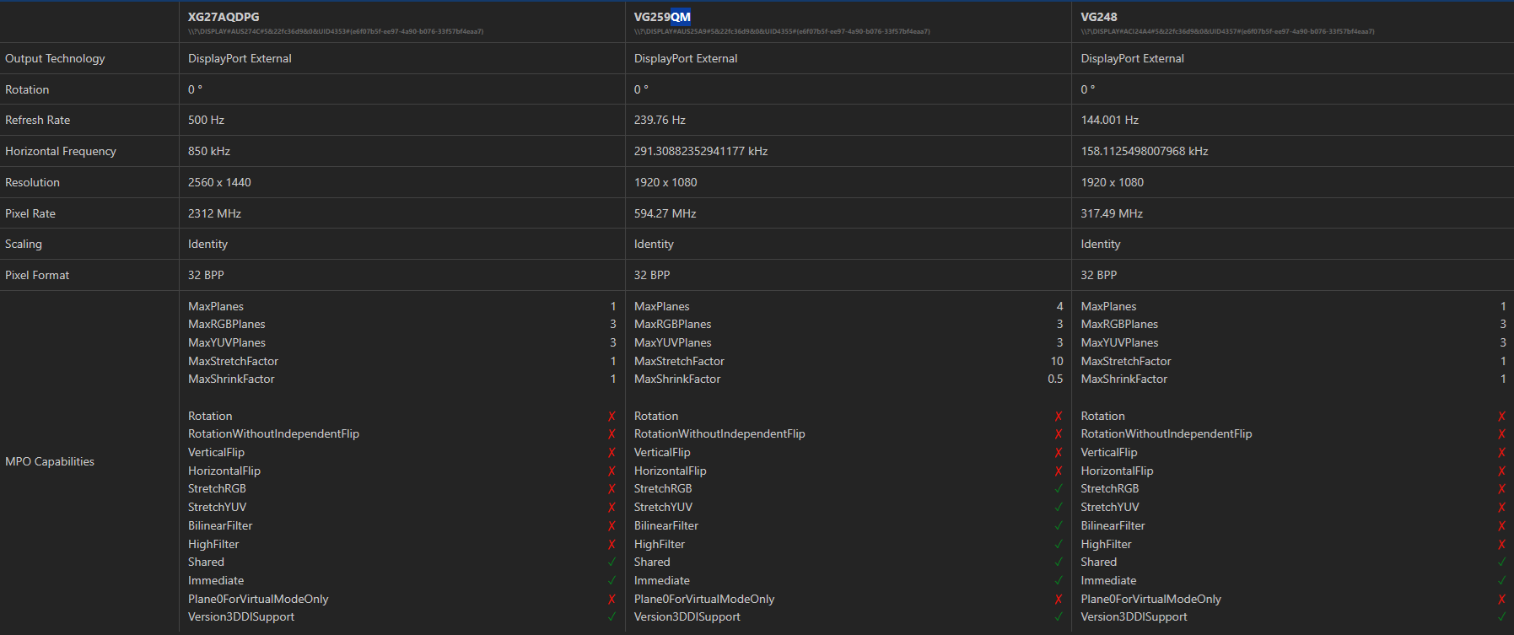Image resolution: width=1514 pixels, height=635 pixels.
Task: Click the device path under the XG27AQDPG header
Action: tap(336, 32)
